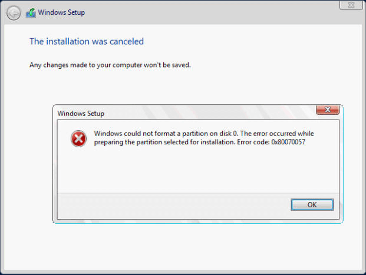The width and height of the screenshot is (366, 275).
Task: Click the main window's Windows Setup title text
Action: tap(61, 12)
